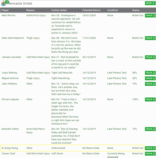Select the Status column header
Screen dimensions: 156x158
pos(136,10)
